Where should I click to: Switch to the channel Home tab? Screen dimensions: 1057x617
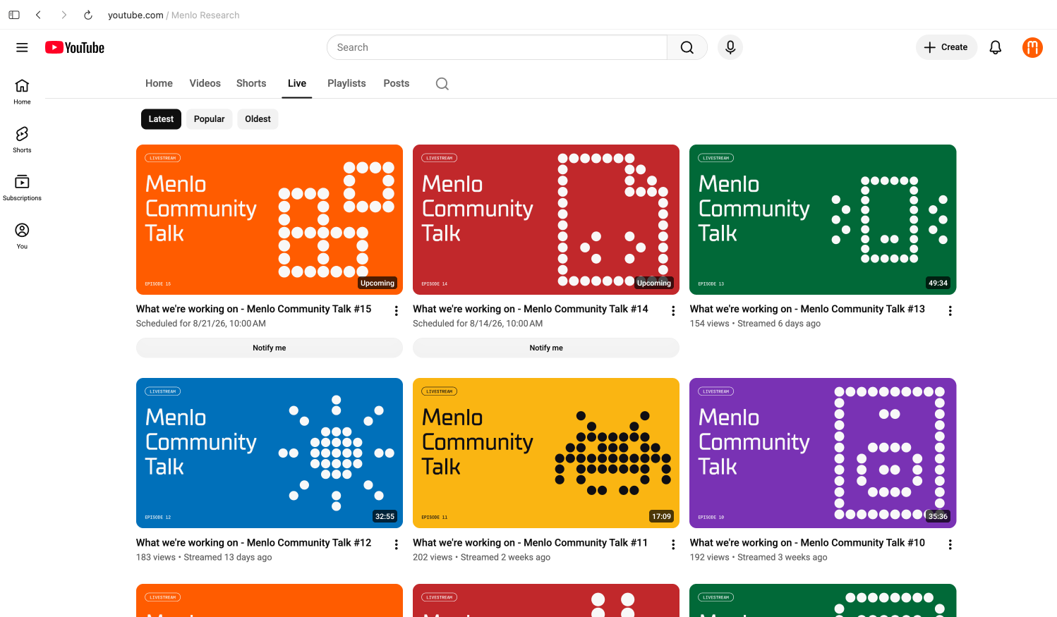click(x=159, y=83)
